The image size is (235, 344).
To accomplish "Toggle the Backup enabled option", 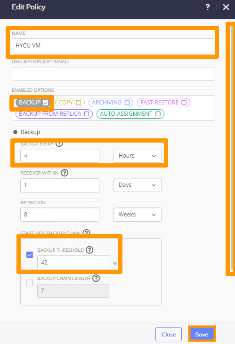I will (x=32, y=103).
